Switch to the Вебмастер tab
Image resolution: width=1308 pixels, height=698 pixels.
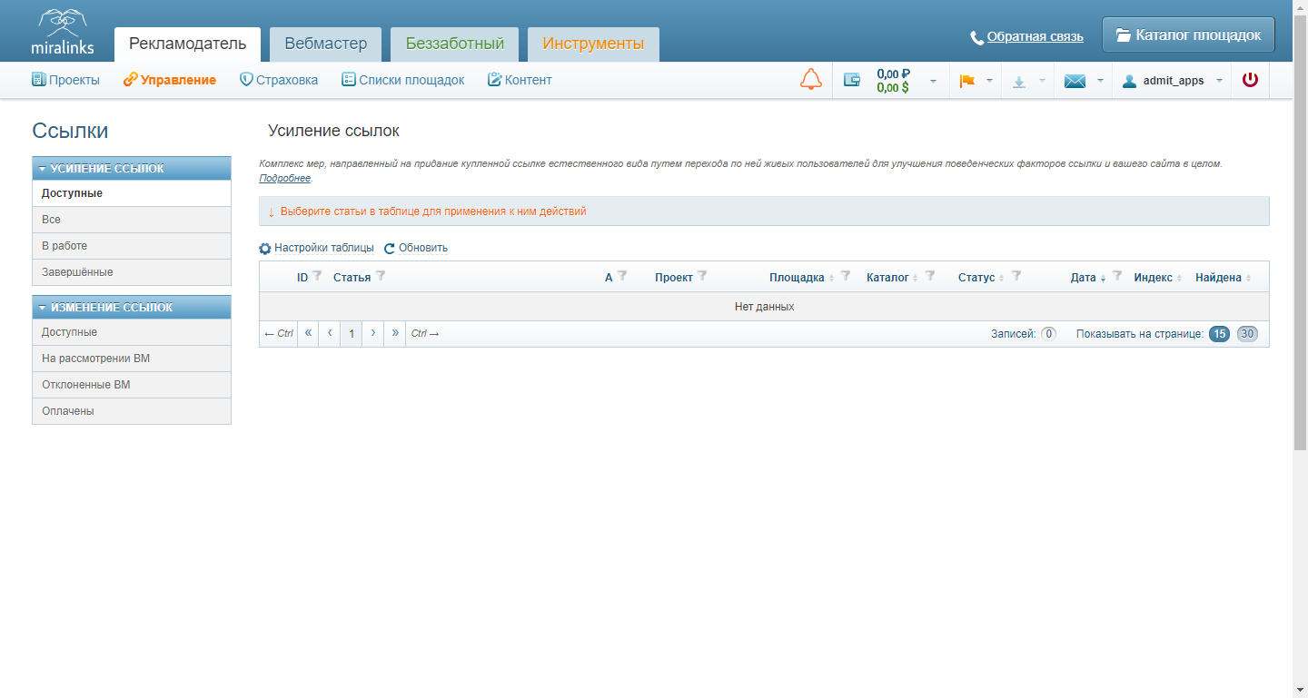point(326,44)
